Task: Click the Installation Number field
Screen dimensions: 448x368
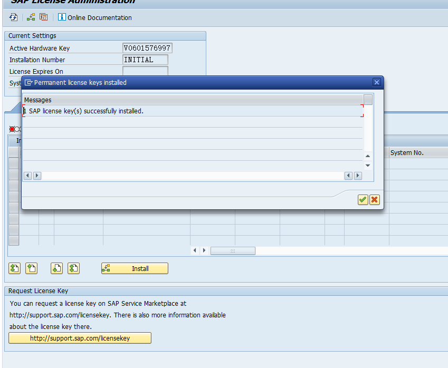Action: coord(145,60)
